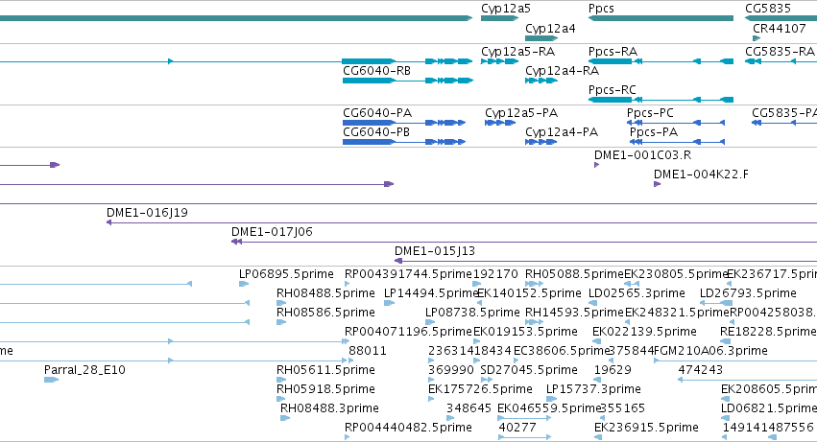This screenshot has height=442, width=817.
Task: Click EST RE18228.5prime
Action: click(x=767, y=332)
